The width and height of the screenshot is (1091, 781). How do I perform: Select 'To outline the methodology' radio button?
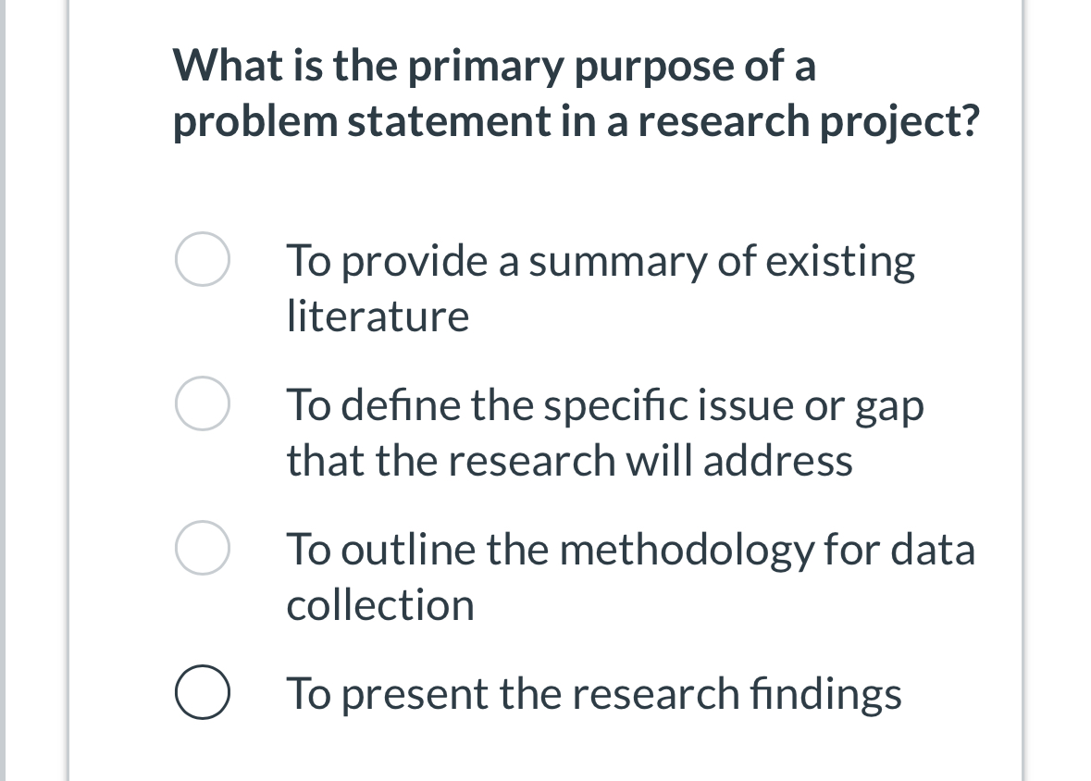point(202,547)
